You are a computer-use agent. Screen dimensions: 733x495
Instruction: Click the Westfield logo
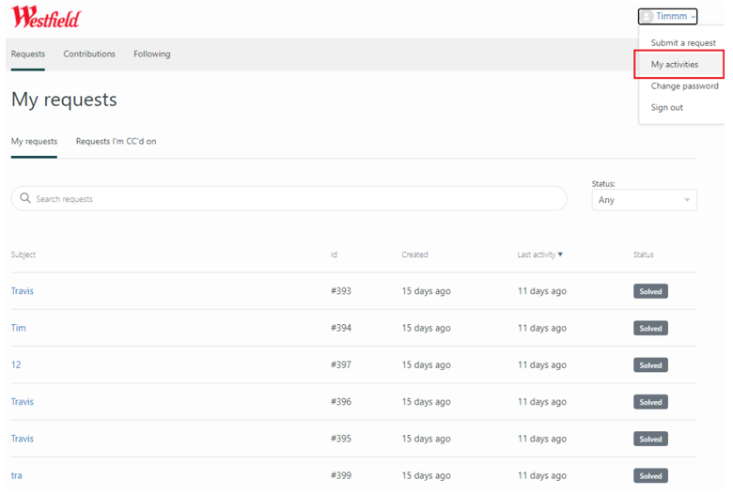45,17
